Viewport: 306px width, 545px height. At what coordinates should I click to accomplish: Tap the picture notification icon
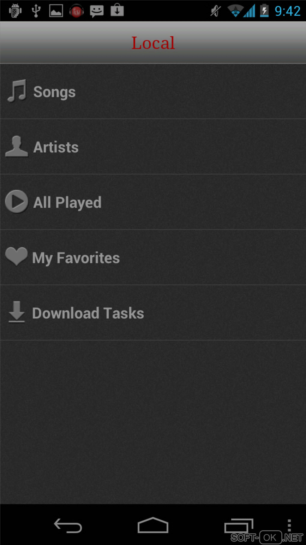(x=56, y=11)
